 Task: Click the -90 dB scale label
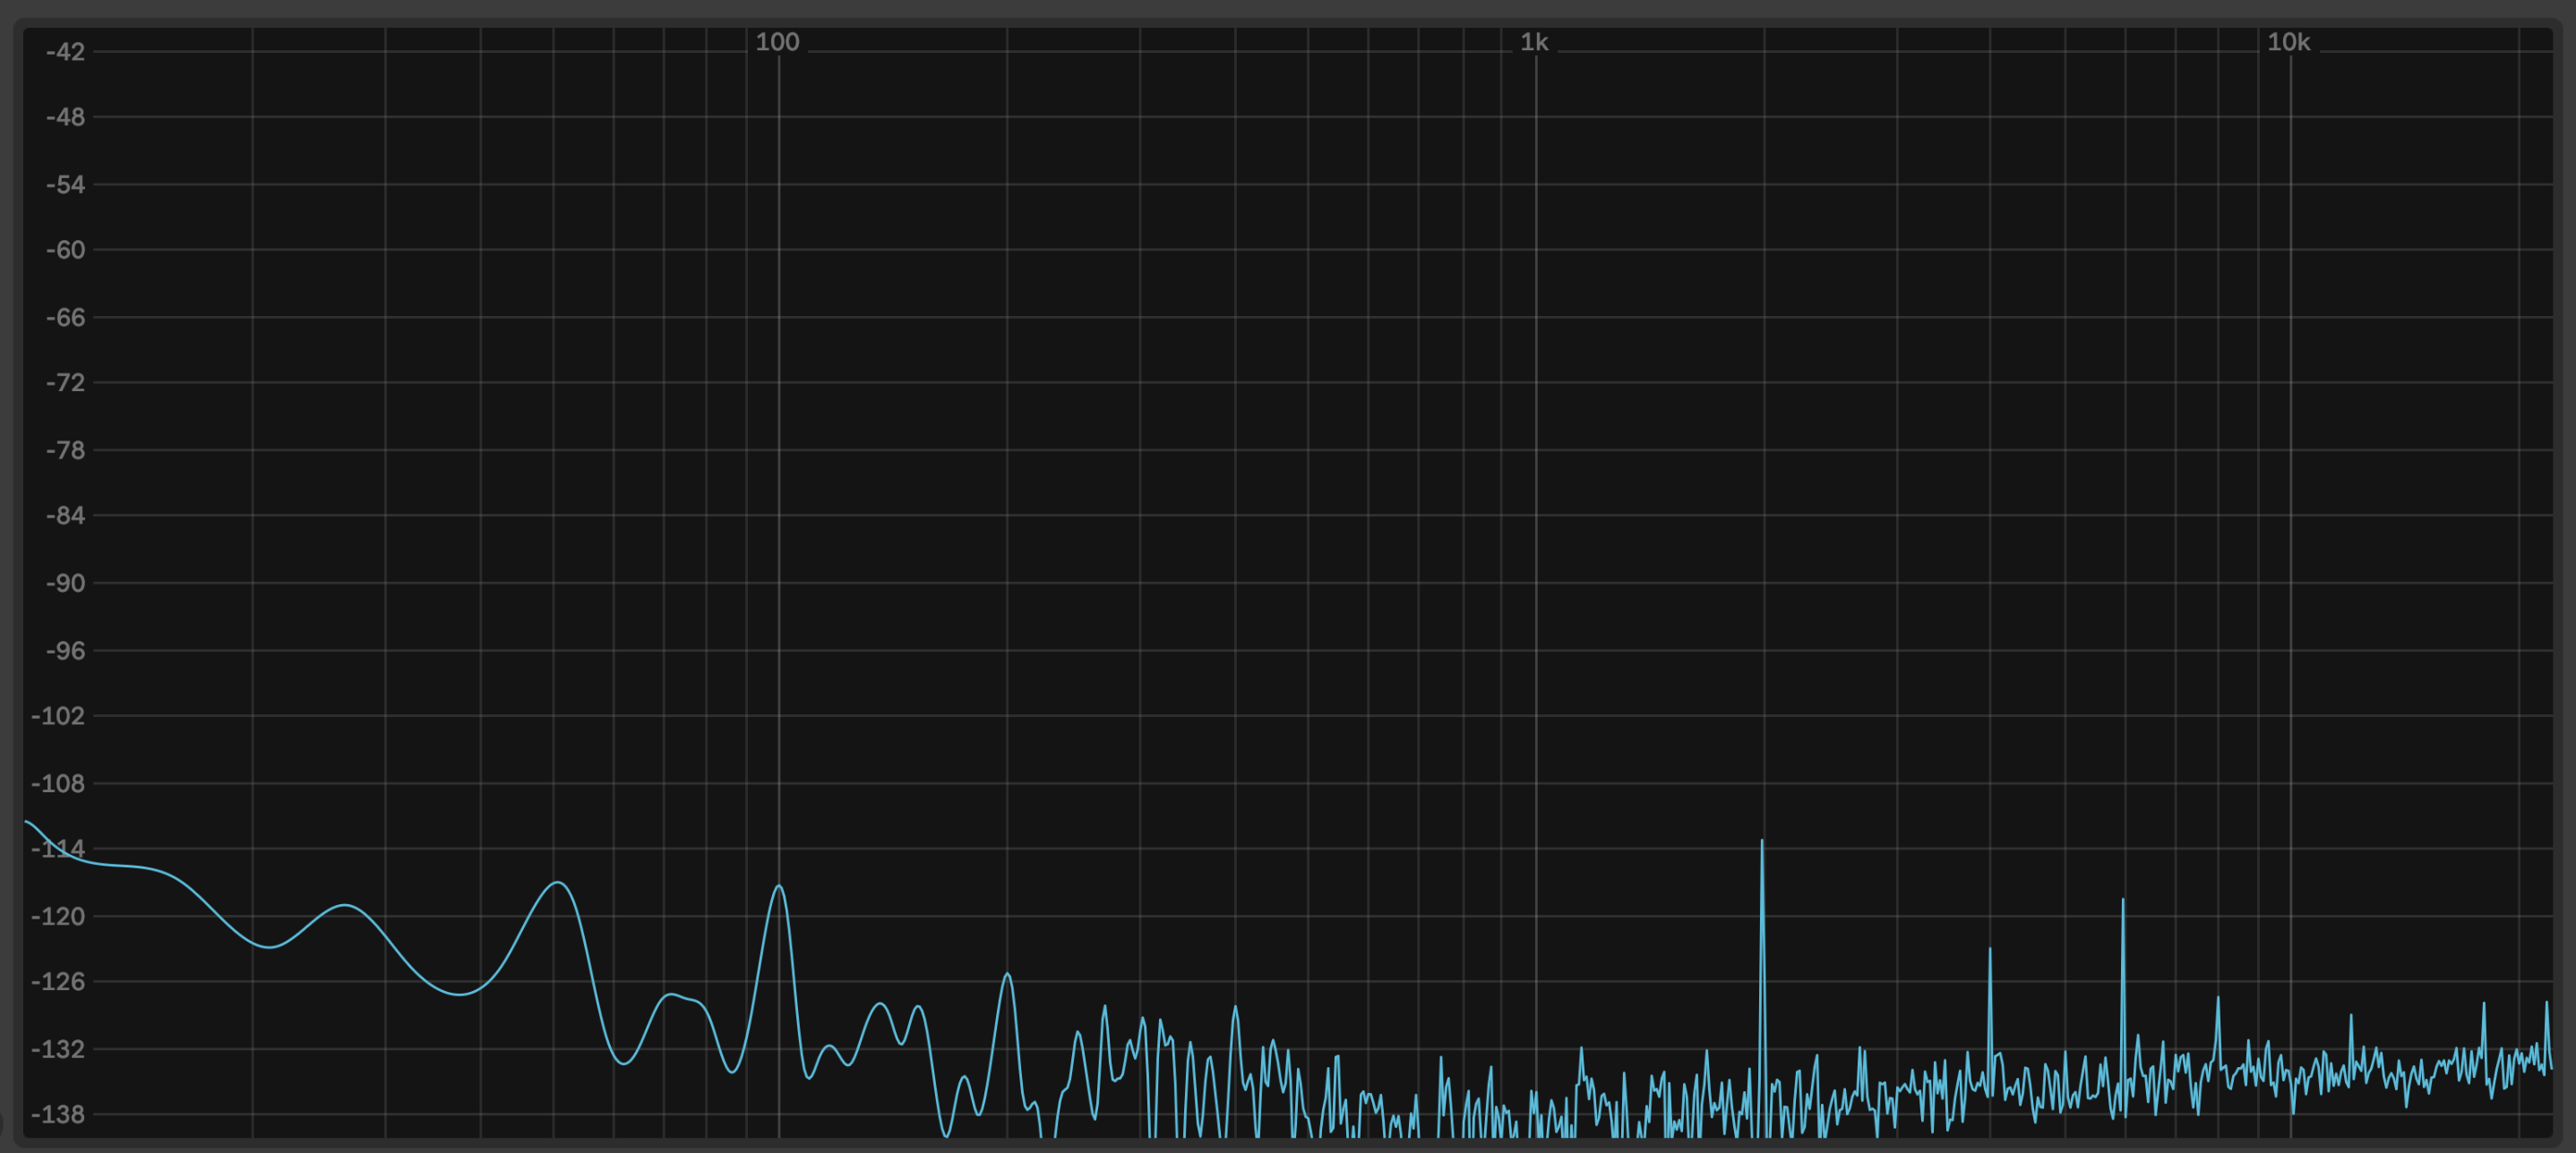pos(65,583)
